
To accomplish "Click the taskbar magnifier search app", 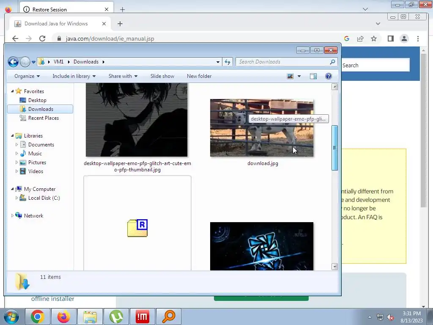I will click(169, 317).
